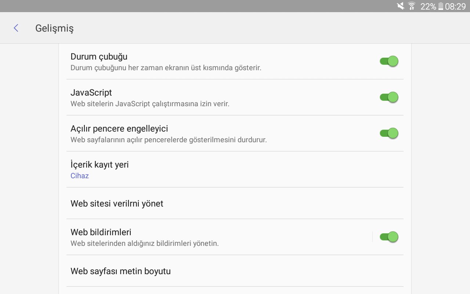Turn off Açılır pencere engelleyici switch
The width and height of the screenshot is (470, 294).
tap(389, 133)
